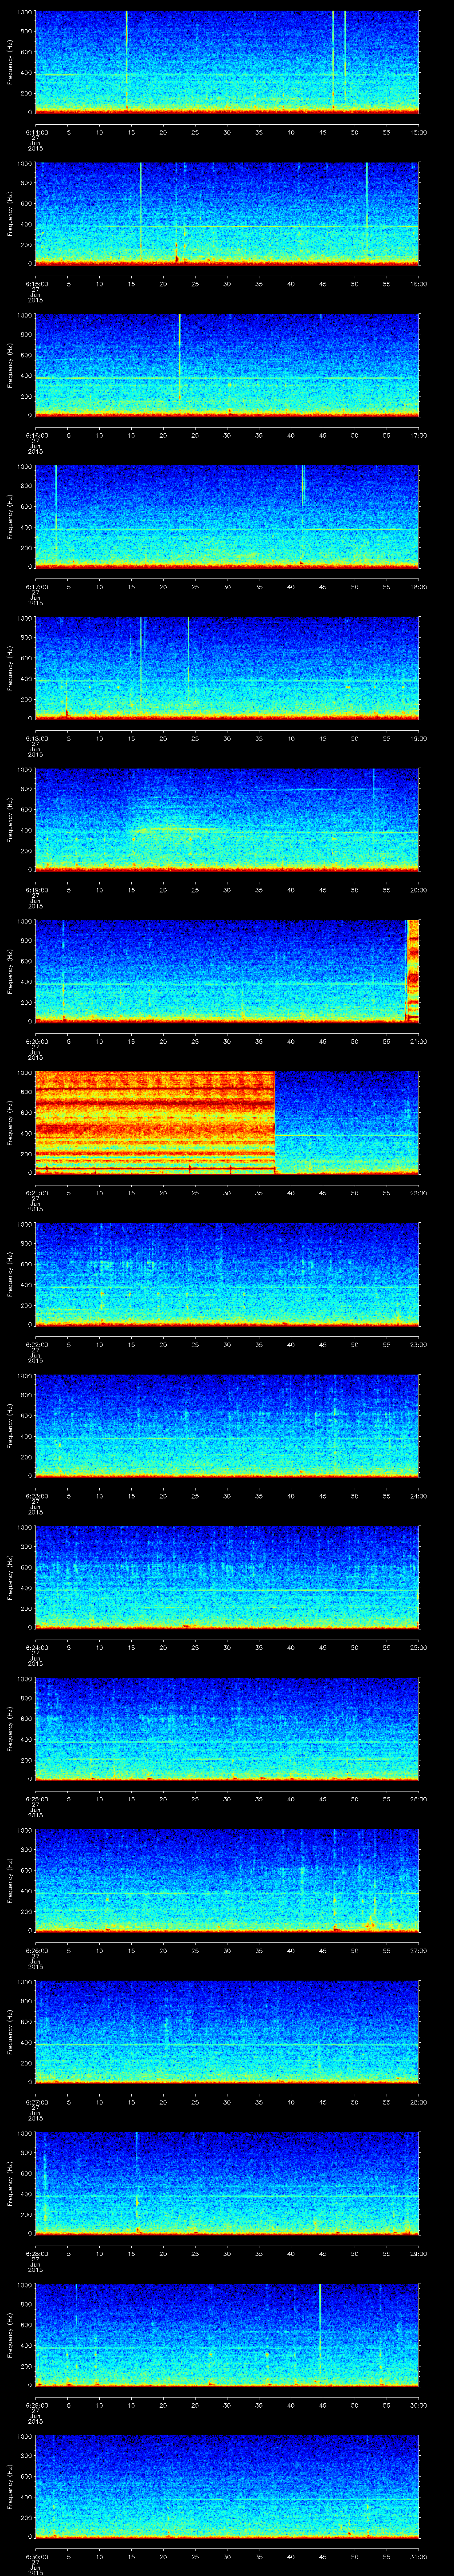
Task: Click the '6:22:00' start time label
Action: click(36, 1345)
